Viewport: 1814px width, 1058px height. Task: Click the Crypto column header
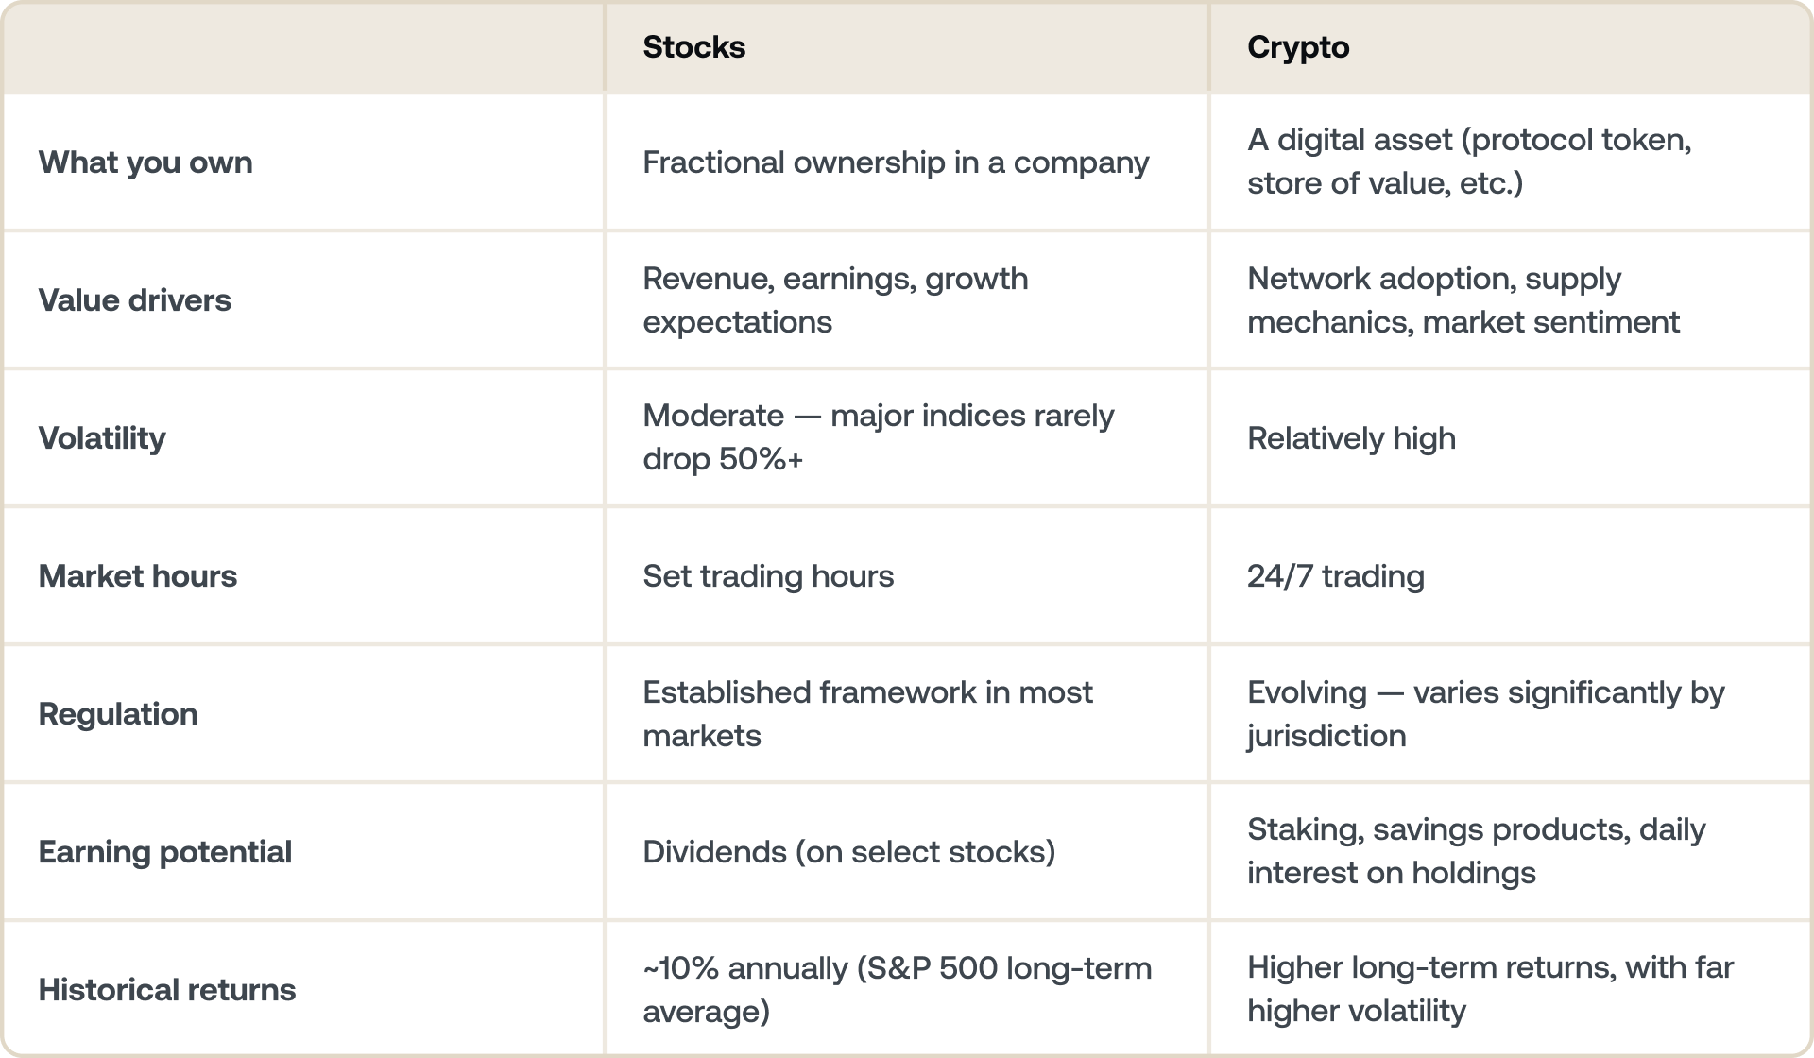click(x=1298, y=47)
